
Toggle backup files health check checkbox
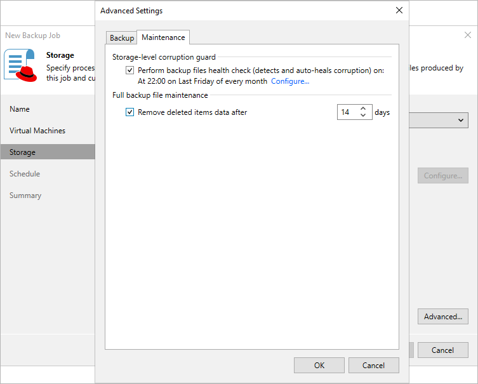coord(129,70)
